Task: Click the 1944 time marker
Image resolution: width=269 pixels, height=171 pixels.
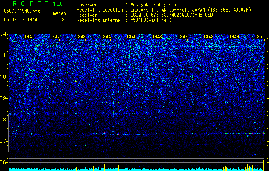Action: [x=106, y=37]
